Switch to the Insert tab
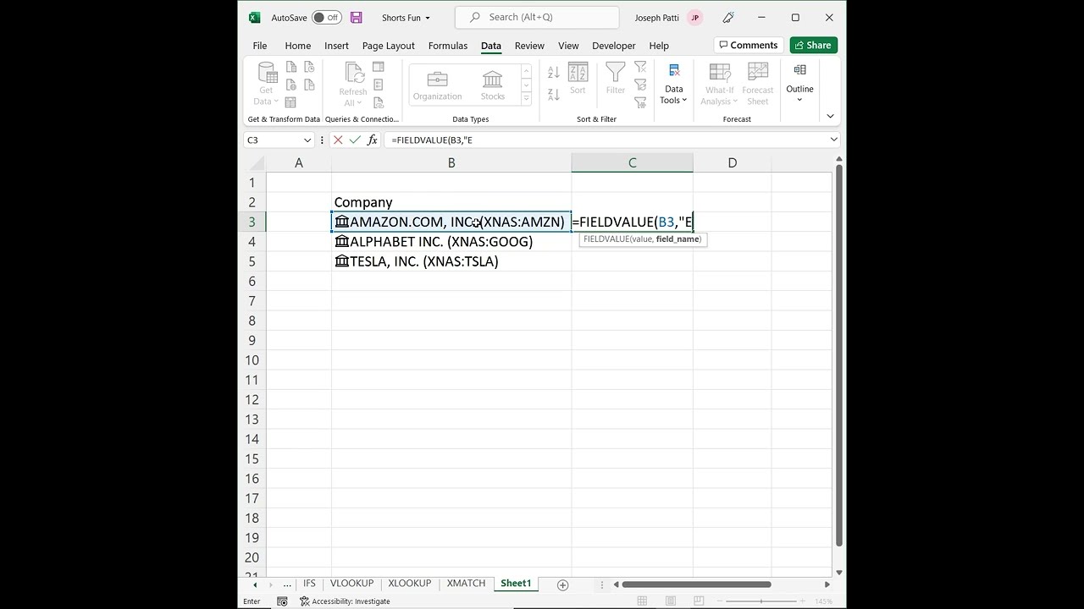This screenshot has height=609, width=1084. [336, 46]
